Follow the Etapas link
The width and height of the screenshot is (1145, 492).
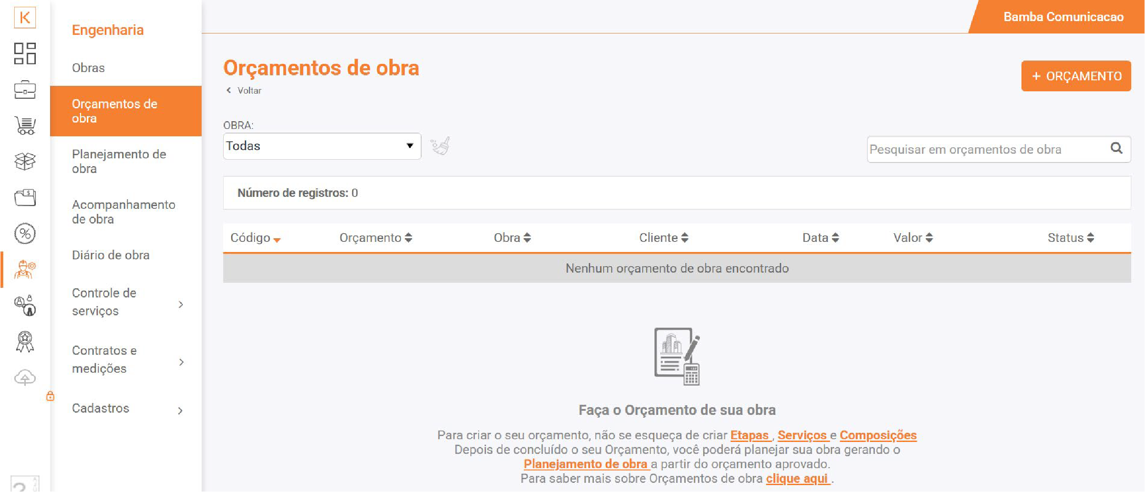(749, 435)
